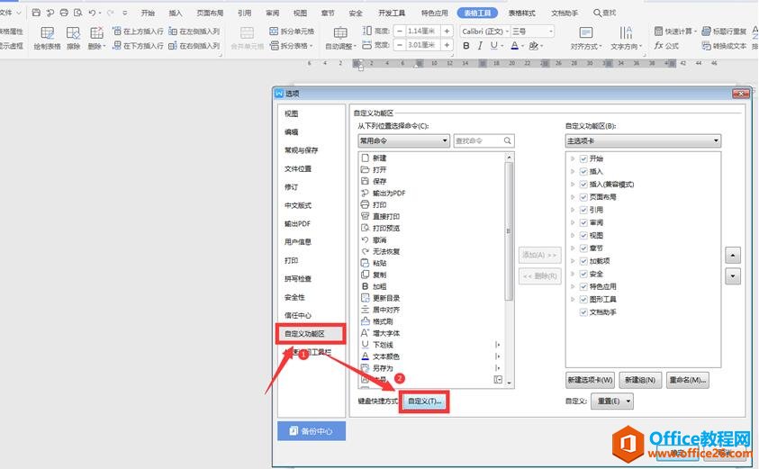Click the 更新目录 icon in command list
759x469 pixels.
point(365,298)
